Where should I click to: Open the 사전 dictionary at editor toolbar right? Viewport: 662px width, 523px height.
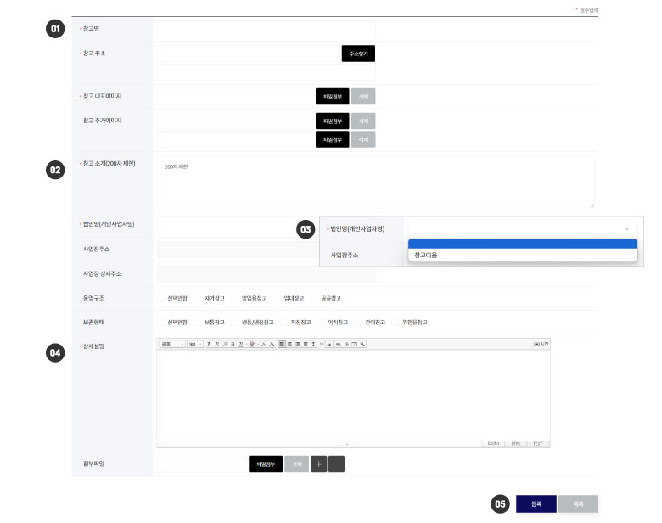pyautogui.click(x=541, y=344)
